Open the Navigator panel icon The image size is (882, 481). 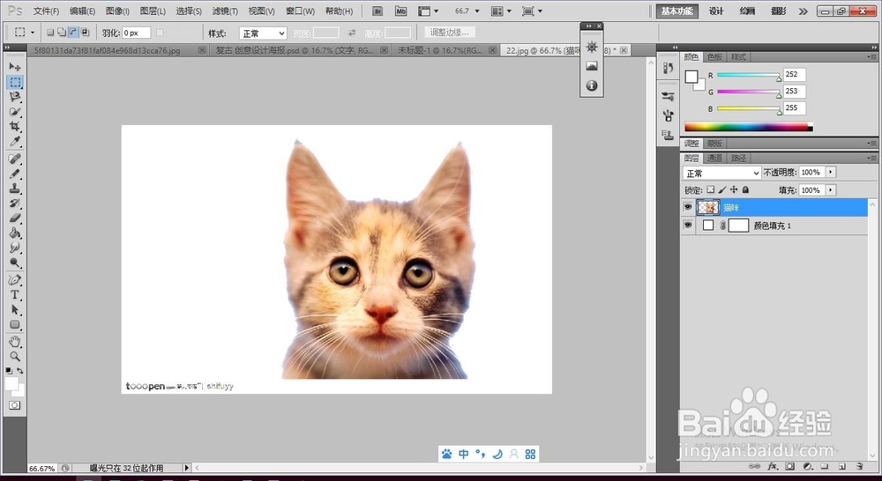pos(592,48)
